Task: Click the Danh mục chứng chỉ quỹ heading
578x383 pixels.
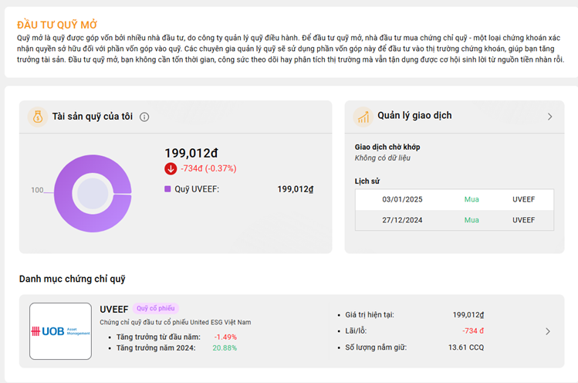Action: (x=73, y=279)
